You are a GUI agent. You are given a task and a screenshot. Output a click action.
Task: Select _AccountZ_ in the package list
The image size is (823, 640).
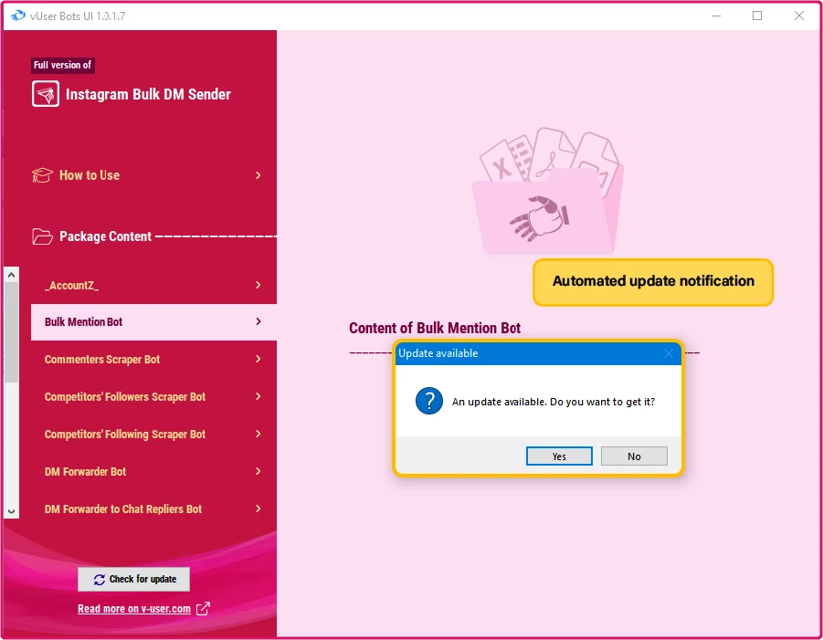pyautogui.click(x=153, y=285)
